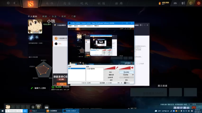This screenshot has width=202, height=113.
Task: Click the party avatar slot in Dota bottom bar
Action: point(8,107)
